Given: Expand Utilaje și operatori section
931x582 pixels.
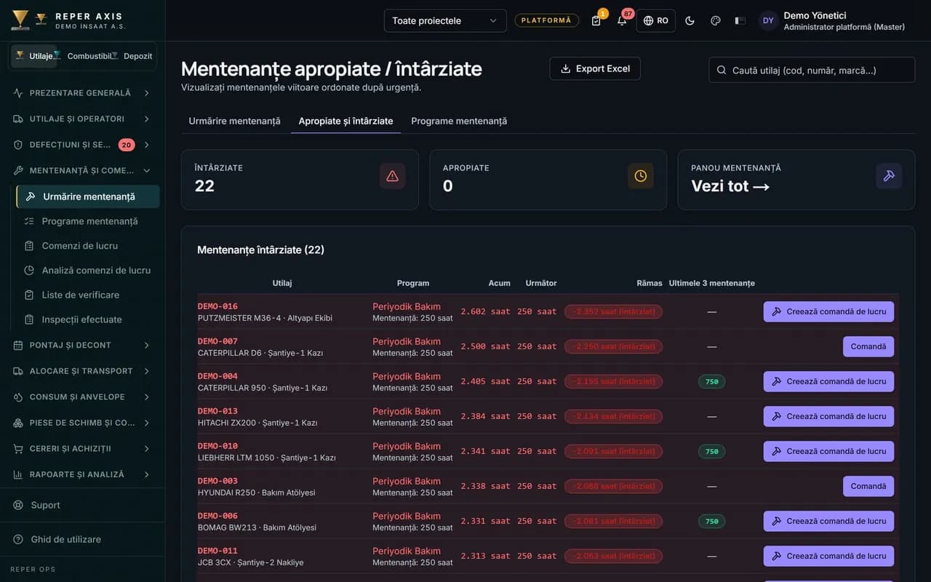Looking at the screenshot, I should [82, 119].
